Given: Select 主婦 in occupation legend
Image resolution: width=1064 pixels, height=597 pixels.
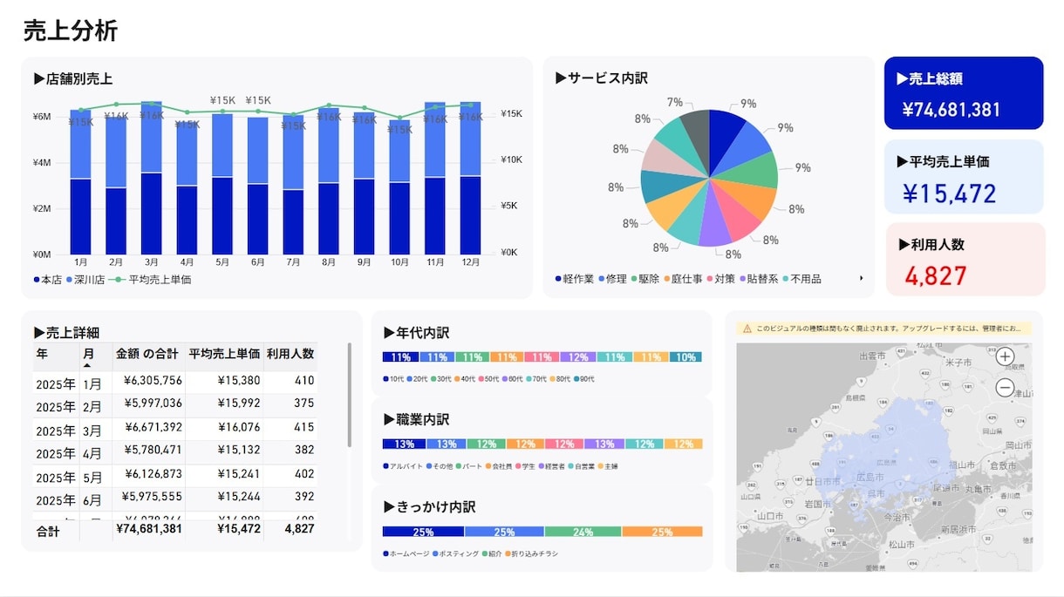Looking at the screenshot, I should click(x=607, y=466).
